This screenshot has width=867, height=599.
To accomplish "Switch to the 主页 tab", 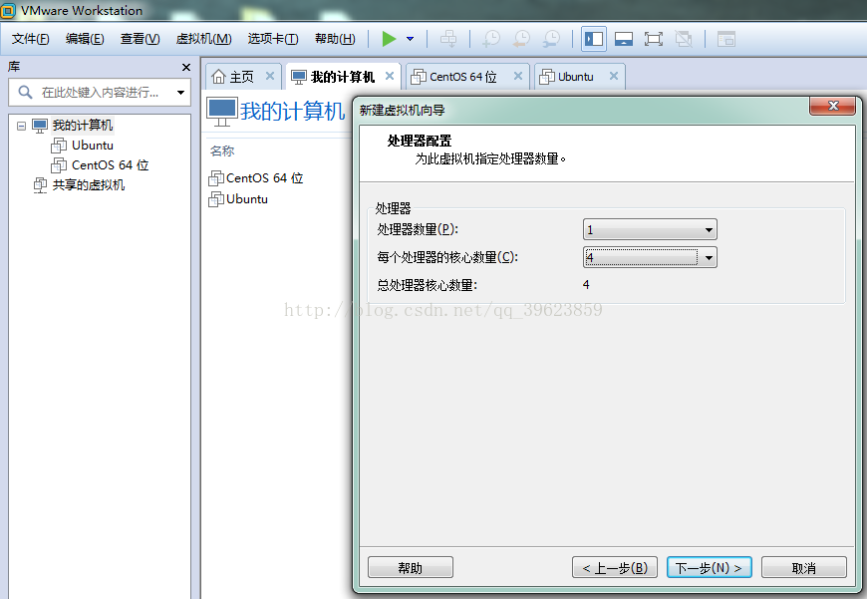I will (241, 77).
